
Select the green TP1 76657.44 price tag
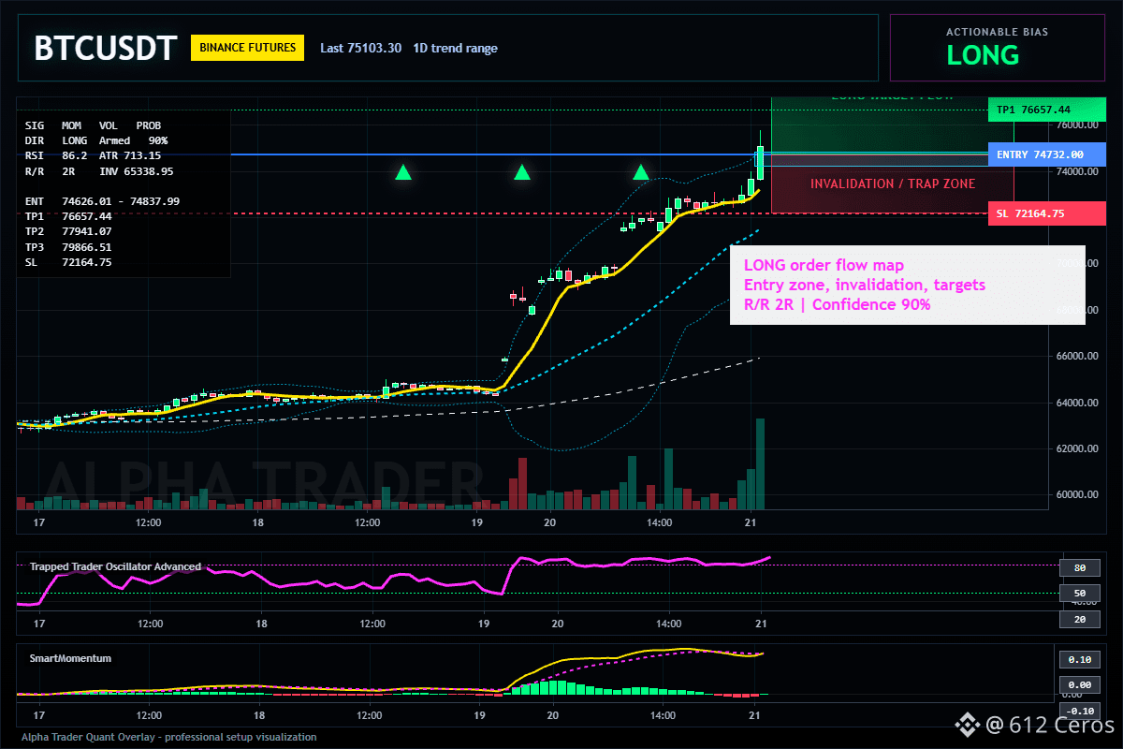(x=1046, y=110)
